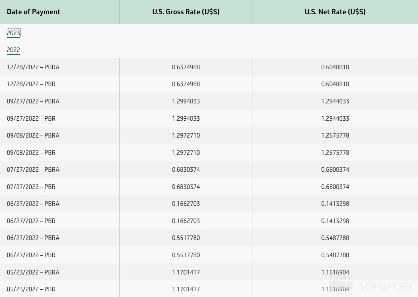Select the 09/27/2022 – PBRA payment date
This screenshot has height=297, width=418.
pyautogui.click(x=33, y=101)
